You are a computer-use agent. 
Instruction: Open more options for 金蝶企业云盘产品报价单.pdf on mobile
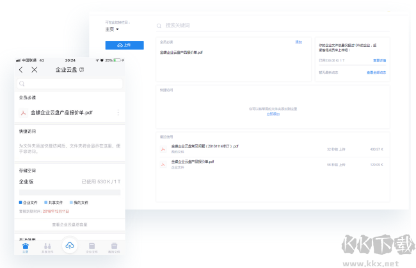click(118, 113)
